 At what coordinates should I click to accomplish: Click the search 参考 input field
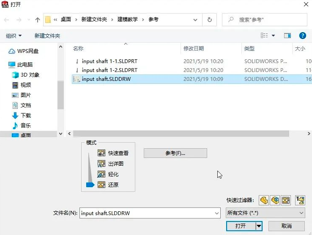pyautogui.click(x=265, y=19)
